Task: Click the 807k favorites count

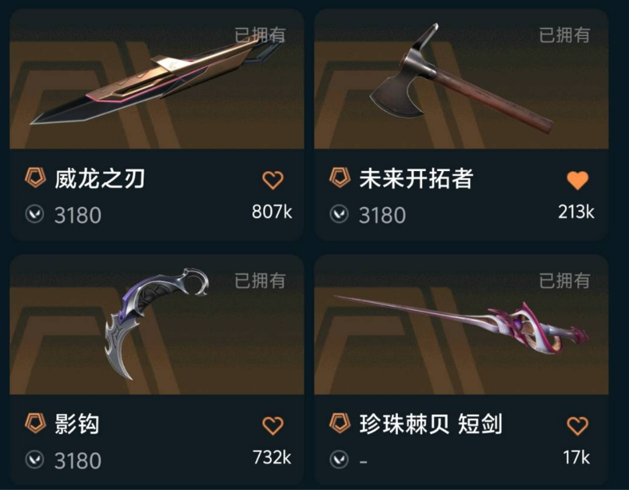Action: click(x=271, y=212)
